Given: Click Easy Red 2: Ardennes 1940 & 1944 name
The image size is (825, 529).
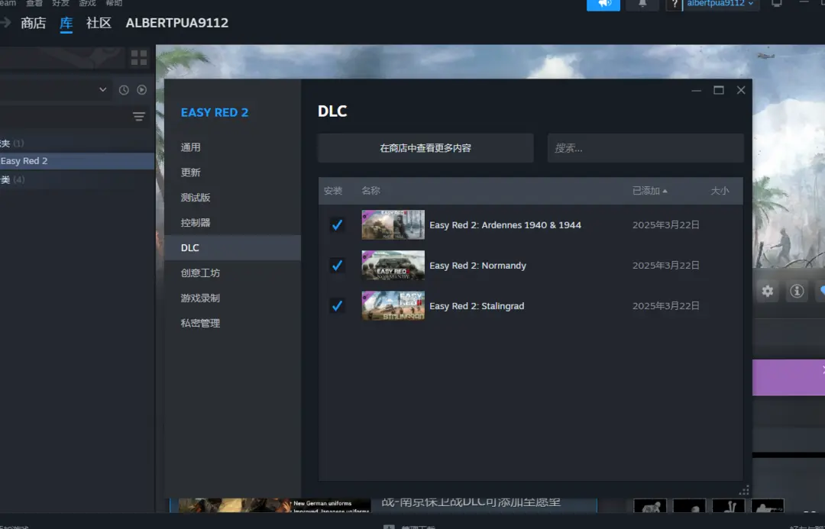Looking at the screenshot, I should coord(505,225).
